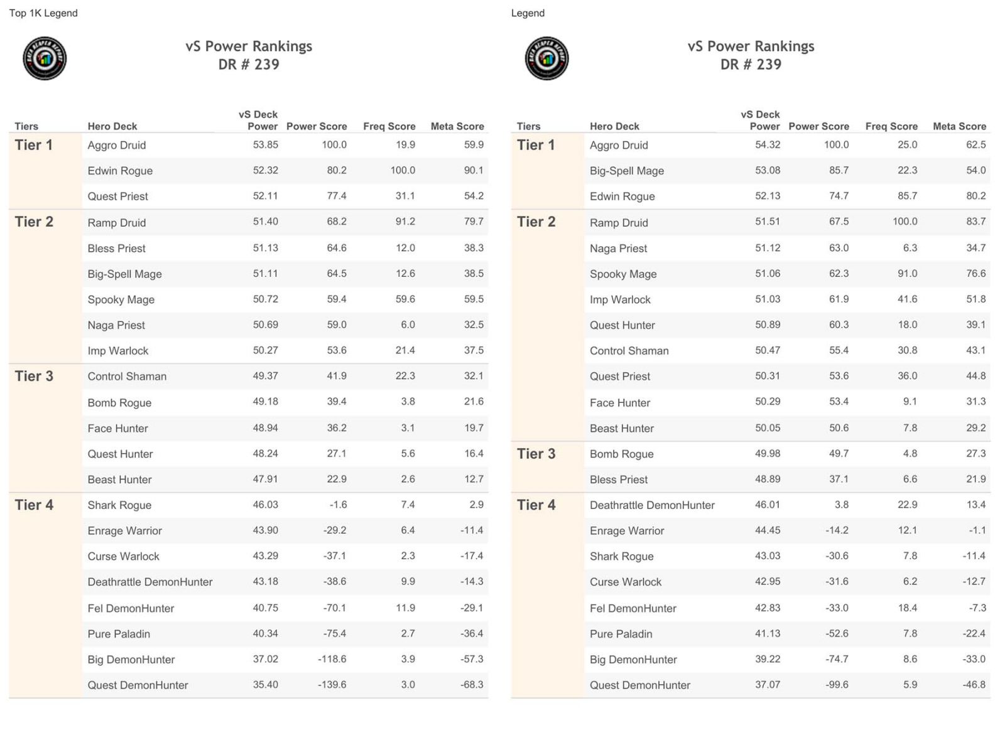
Task: Click Ramp Druid's 100.0 Freq Score value
Action: (905, 222)
